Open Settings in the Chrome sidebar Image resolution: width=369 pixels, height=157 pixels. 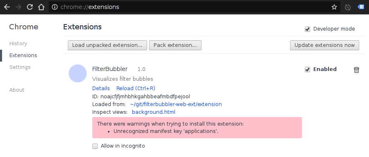[x=20, y=67]
